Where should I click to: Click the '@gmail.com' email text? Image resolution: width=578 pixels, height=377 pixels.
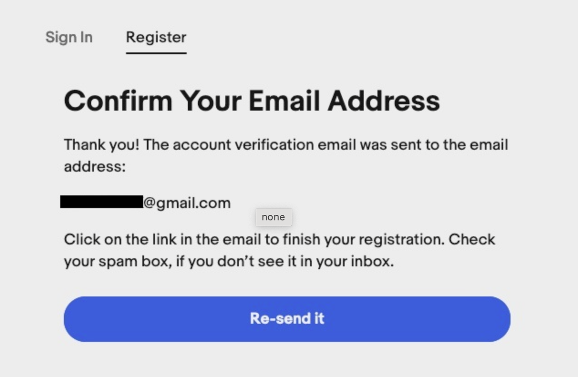[187, 203]
